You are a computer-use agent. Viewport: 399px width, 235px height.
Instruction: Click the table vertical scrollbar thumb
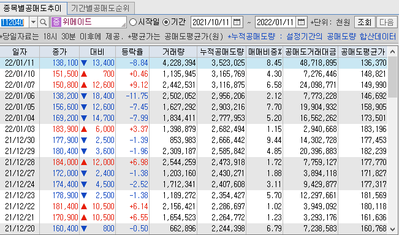point(393,76)
